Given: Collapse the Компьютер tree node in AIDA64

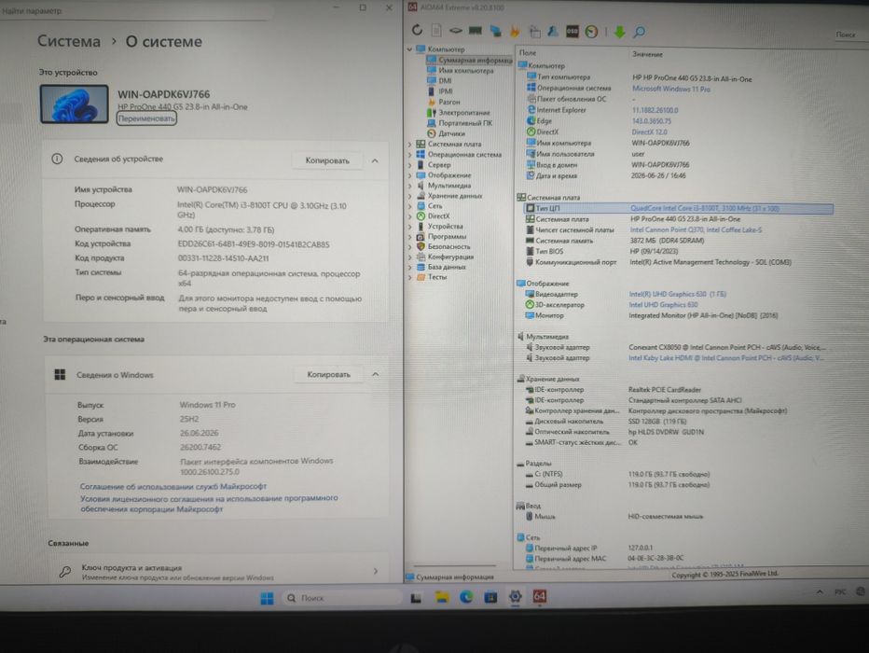Looking at the screenshot, I should [409, 49].
